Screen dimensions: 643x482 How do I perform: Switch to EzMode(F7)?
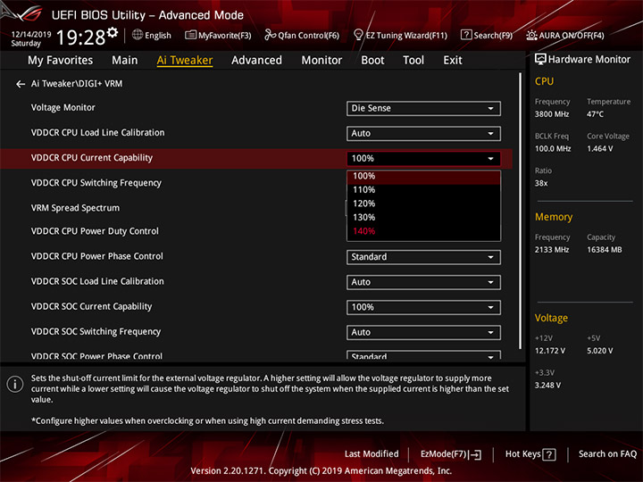pos(451,454)
